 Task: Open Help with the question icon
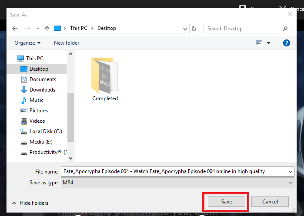point(286,43)
